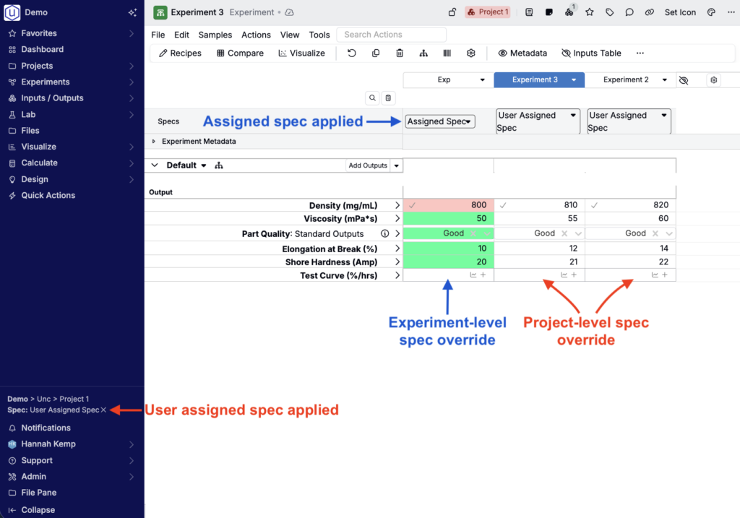740x518 pixels.
Task: Toggle Metadata visibility in toolbar
Action: point(522,53)
